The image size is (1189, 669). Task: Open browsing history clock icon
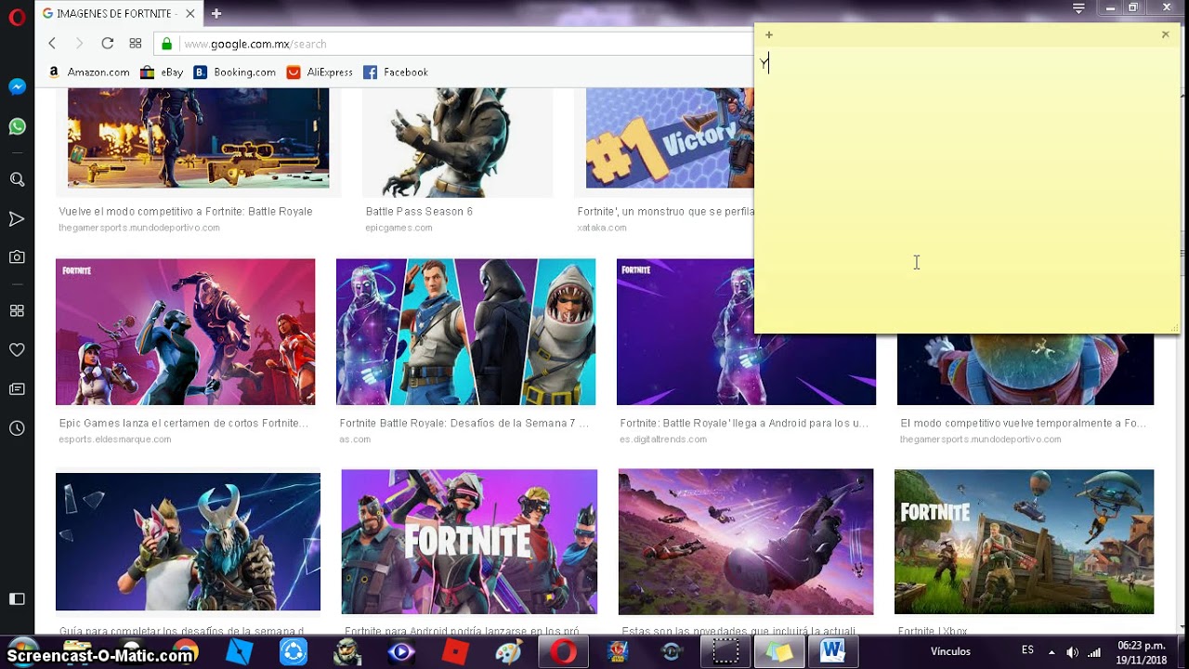(17, 428)
